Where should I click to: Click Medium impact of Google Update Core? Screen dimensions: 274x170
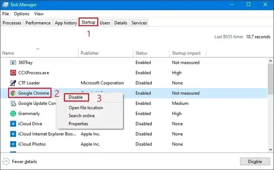[180, 103]
